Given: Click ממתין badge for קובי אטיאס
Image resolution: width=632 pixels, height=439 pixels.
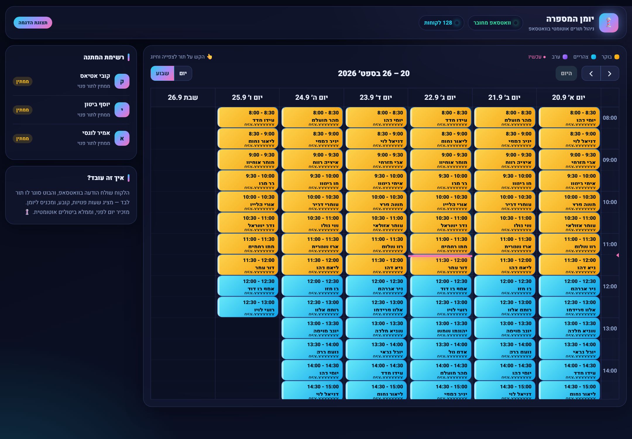Looking at the screenshot, I should 23,81.
